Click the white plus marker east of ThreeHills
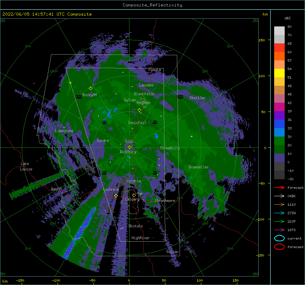The image size is (305, 285). point(191,136)
